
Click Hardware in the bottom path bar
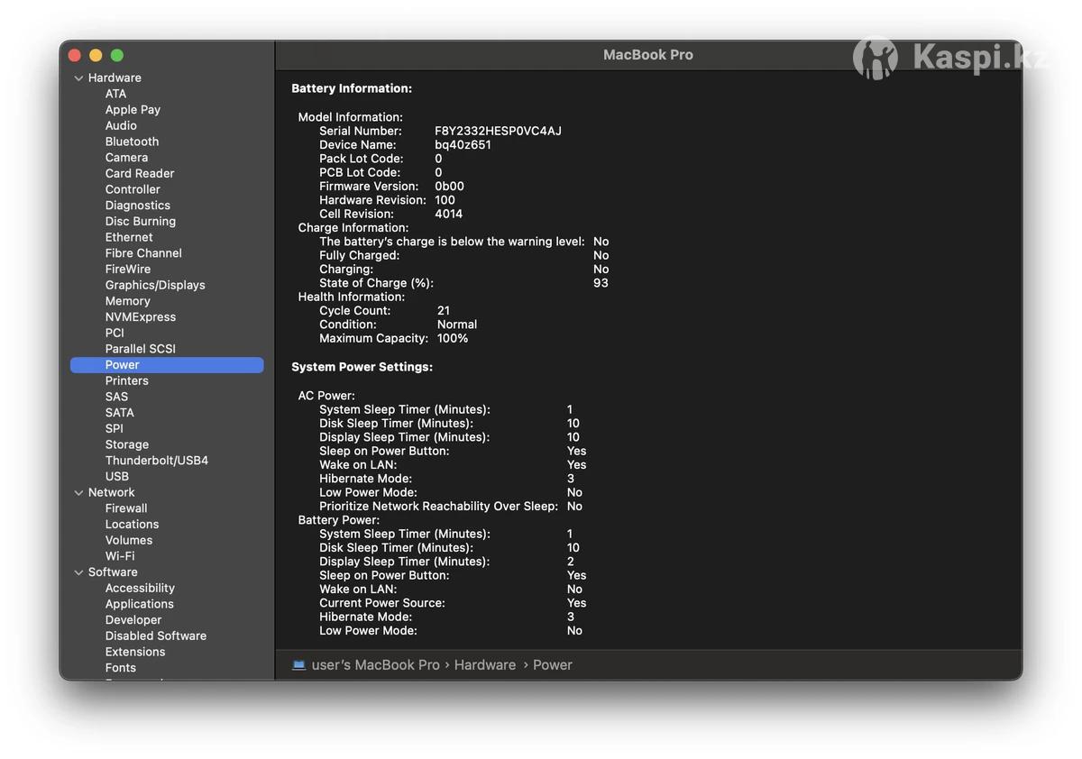click(484, 665)
